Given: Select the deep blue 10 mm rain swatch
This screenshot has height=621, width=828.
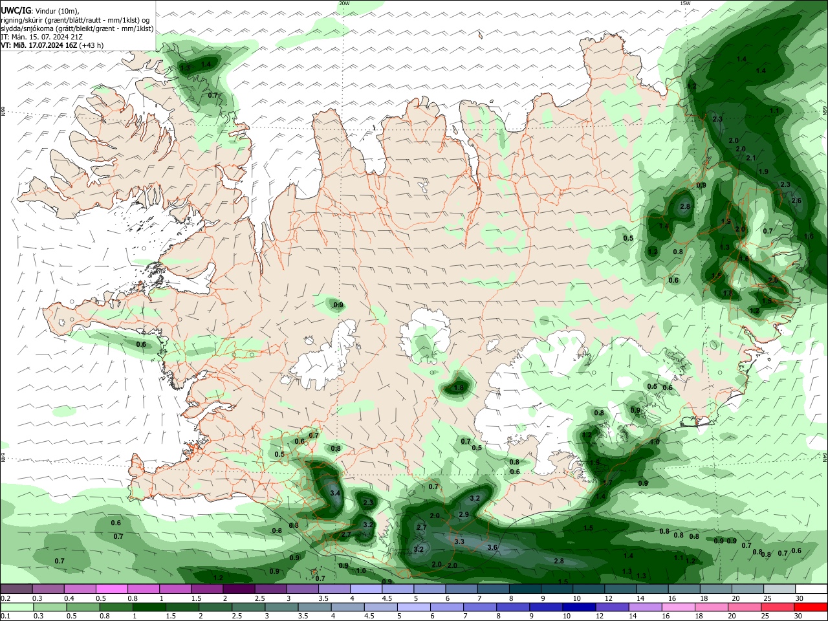Looking at the screenshot, I should pyautogui.click(x=578, y=607).
